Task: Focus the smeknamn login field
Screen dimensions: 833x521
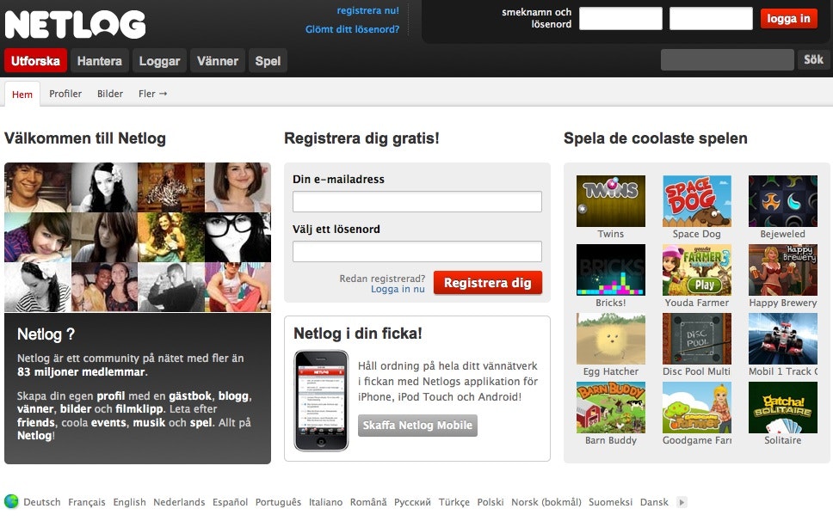Action: coord(620,19)
